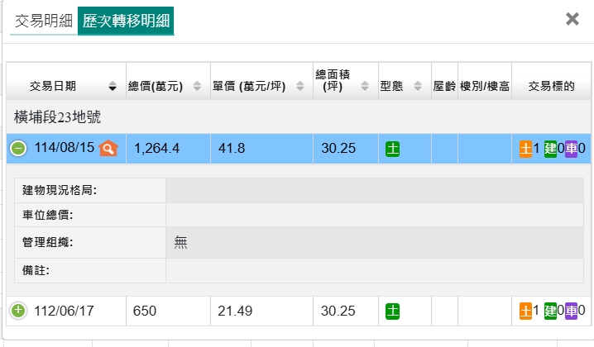This screenshot has width=594, height=347.
Task: Click green land type icon in 112/06/17 row
Action: pyautogui.click(x=392, y=311)
